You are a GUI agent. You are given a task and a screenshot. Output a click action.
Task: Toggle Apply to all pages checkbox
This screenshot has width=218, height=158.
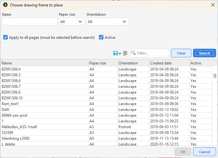5,37
